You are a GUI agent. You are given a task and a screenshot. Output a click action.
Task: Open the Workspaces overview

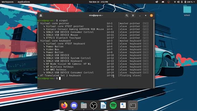pyautogui.click(x=7, y=2)
